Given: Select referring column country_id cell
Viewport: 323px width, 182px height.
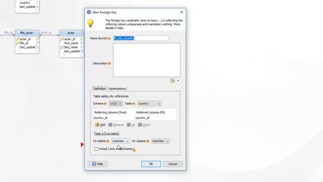Looking at the screenshot, I should click(114, 118).
